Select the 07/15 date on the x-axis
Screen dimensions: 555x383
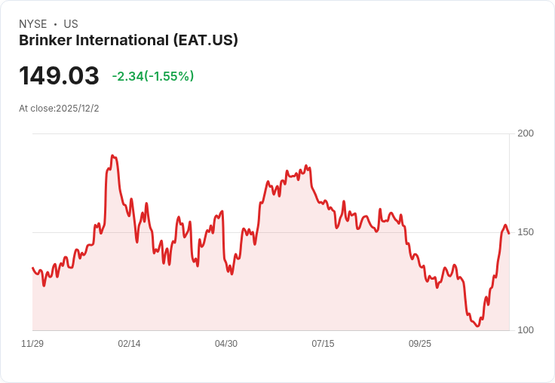[323, 344]
